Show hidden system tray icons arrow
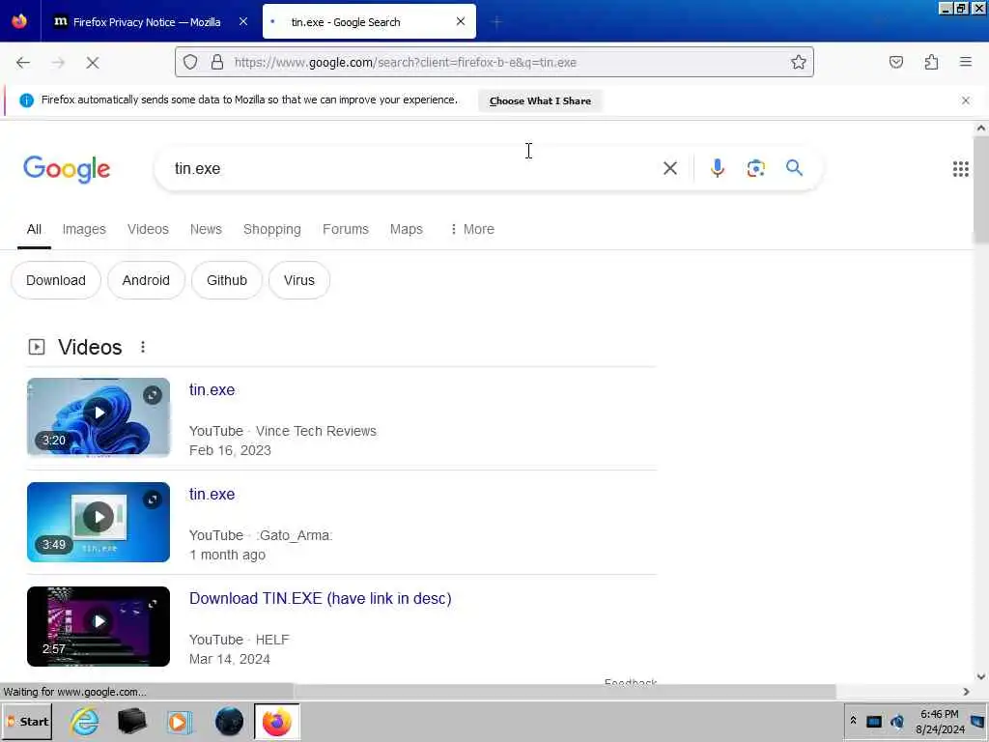989x742 pixels. click(853, 721)
